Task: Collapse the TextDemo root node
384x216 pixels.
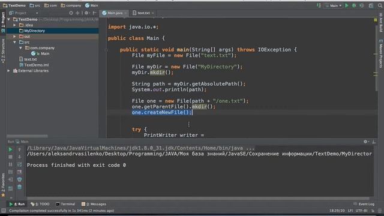Action: 9,19
